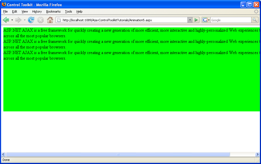Open the File menu
Screen dimensions: 261x164
5,11
